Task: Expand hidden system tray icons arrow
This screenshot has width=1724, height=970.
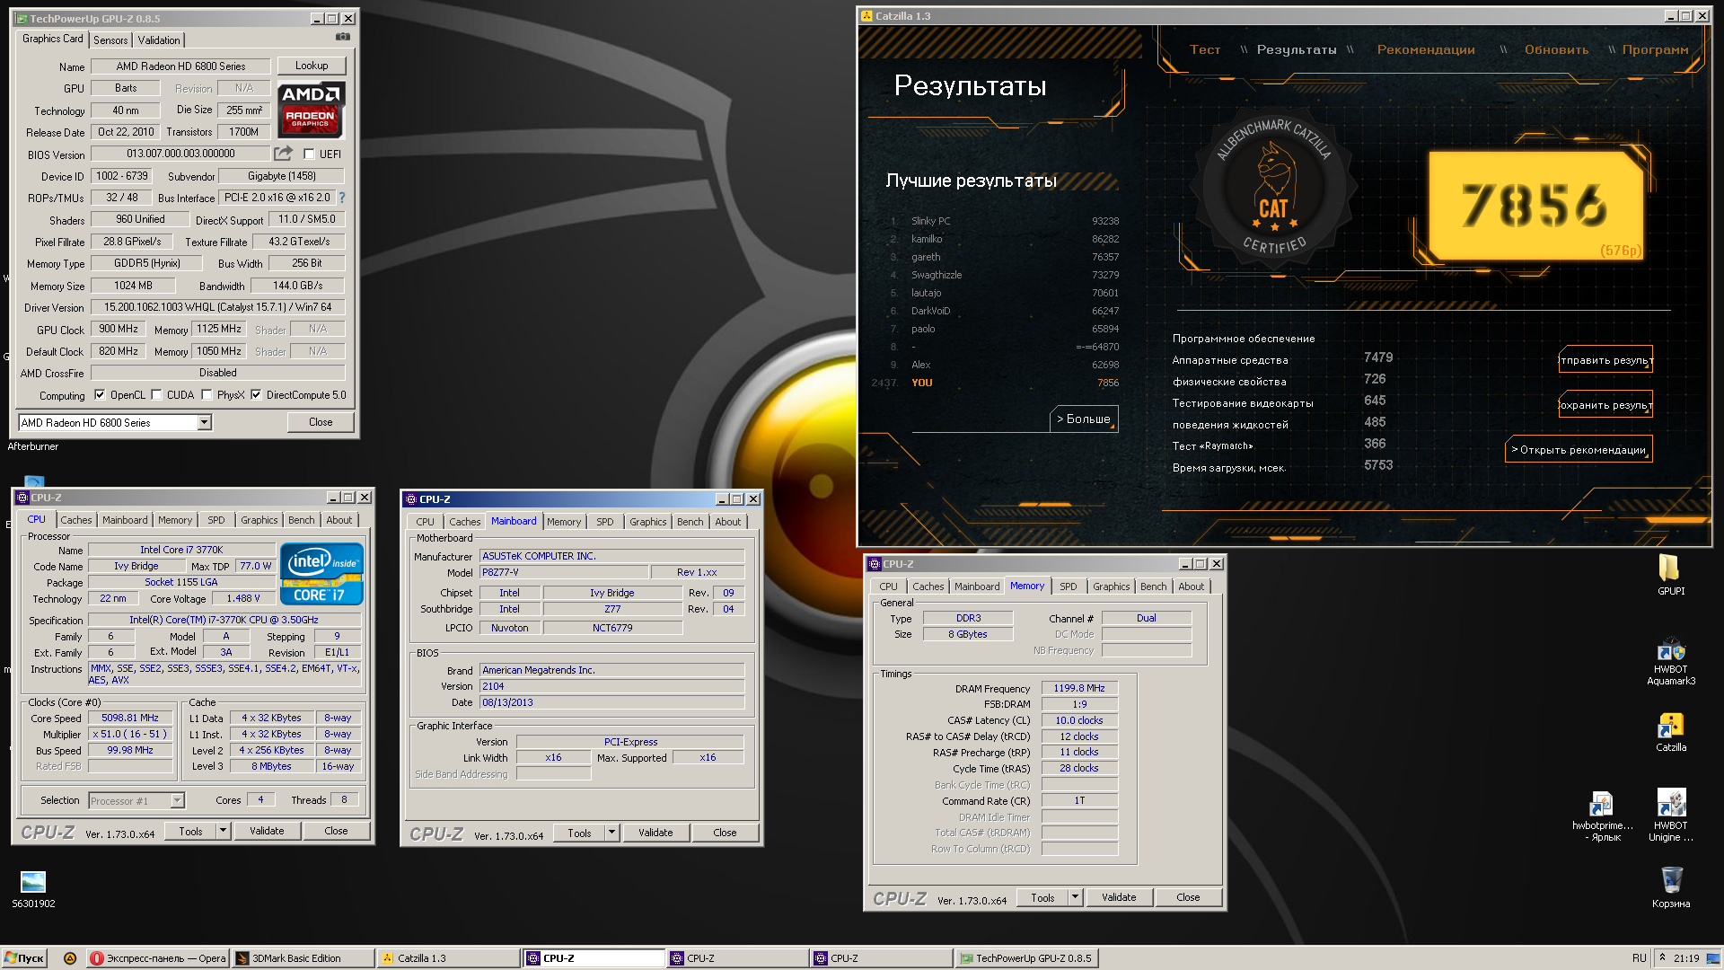Action: coord(1662,957)
